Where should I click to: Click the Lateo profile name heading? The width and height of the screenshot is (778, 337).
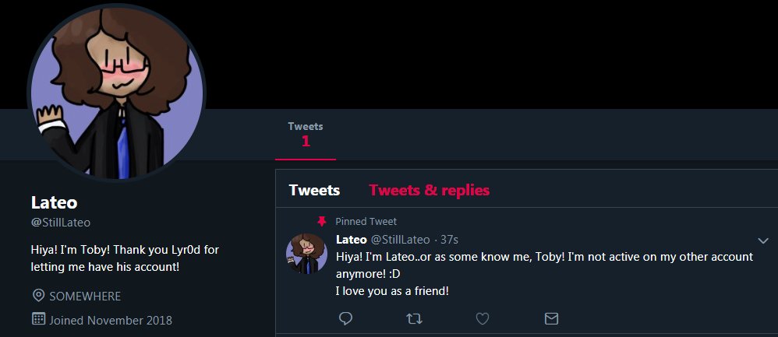point(54,202)
